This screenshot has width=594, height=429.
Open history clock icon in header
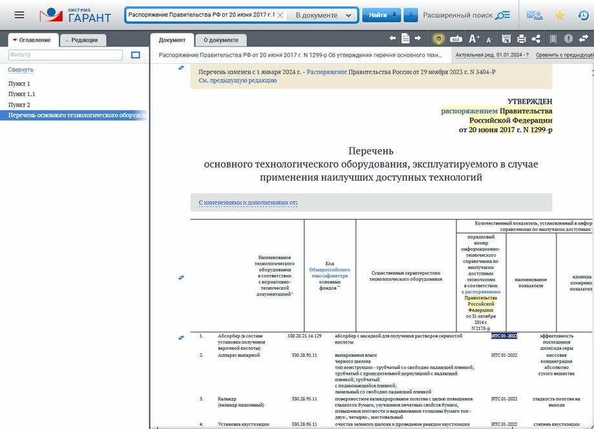(x=582, y=15)
